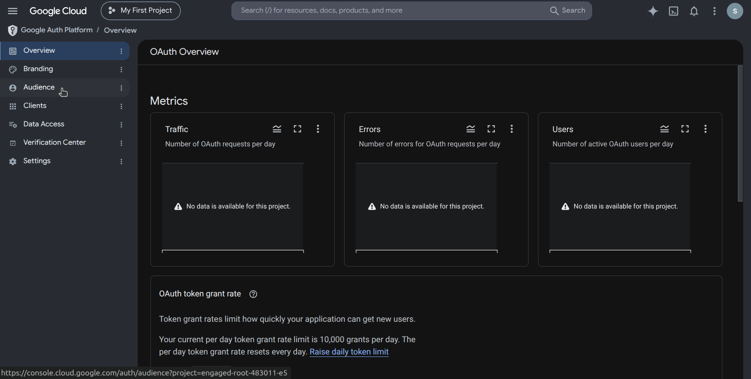Open the Settings item's three-dot menu

point(121,161)
